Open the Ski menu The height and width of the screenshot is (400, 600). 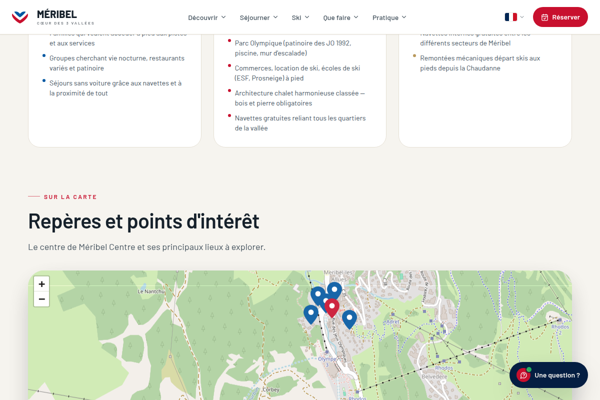click(x=300, y=17)
